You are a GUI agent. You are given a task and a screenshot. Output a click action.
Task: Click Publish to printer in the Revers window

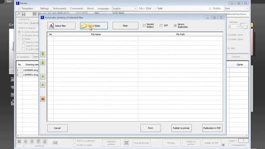coord(191,143)
